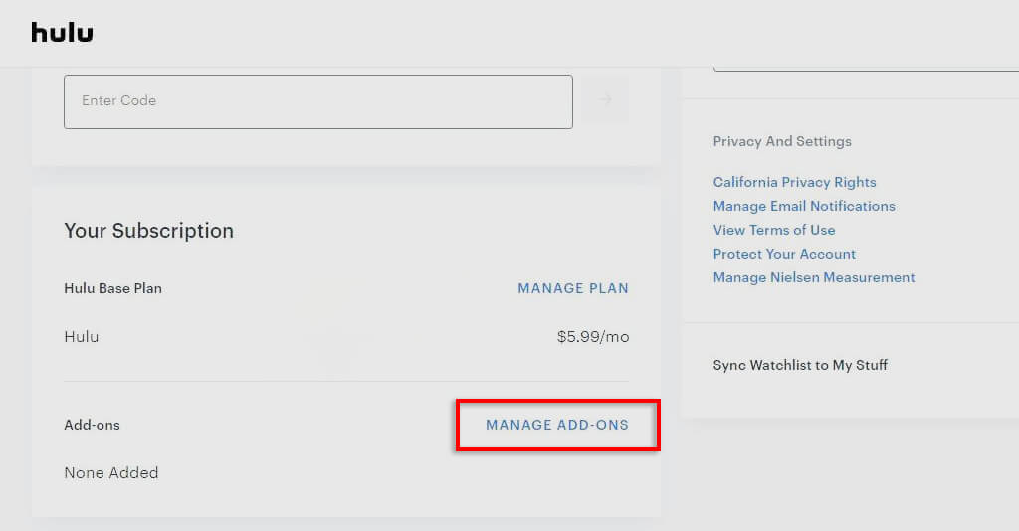Select the Protect Your Account link

(784, 254)
